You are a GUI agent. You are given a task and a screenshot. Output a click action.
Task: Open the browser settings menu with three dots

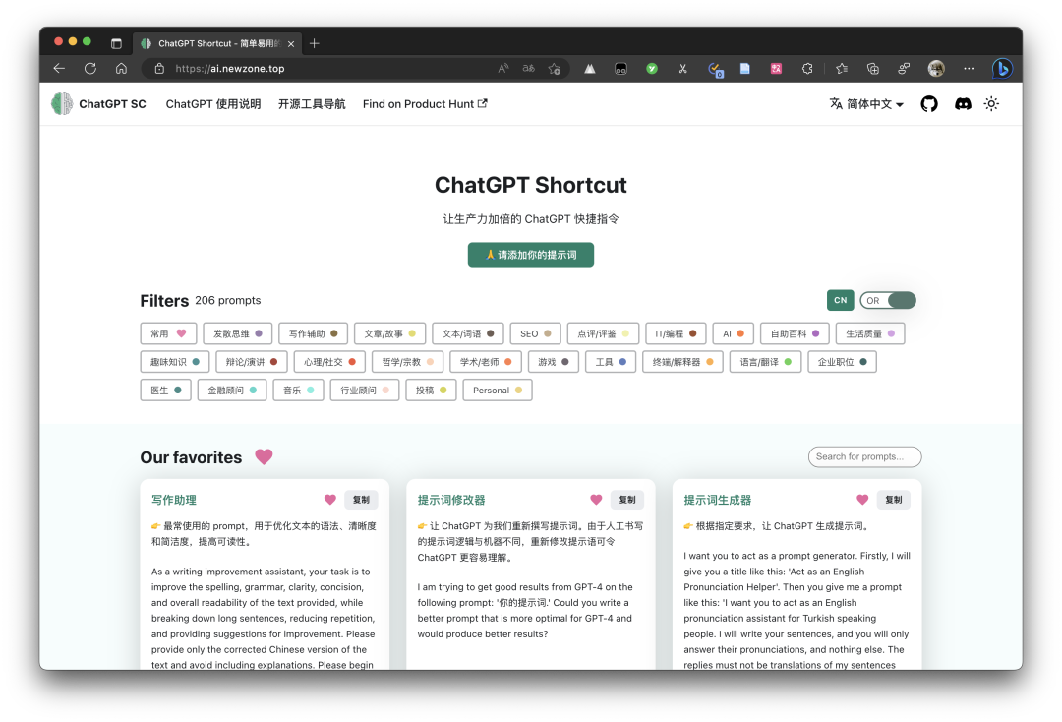coord(970,68)
